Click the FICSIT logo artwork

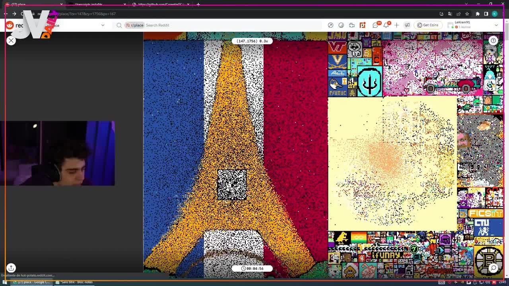point(486,213)
